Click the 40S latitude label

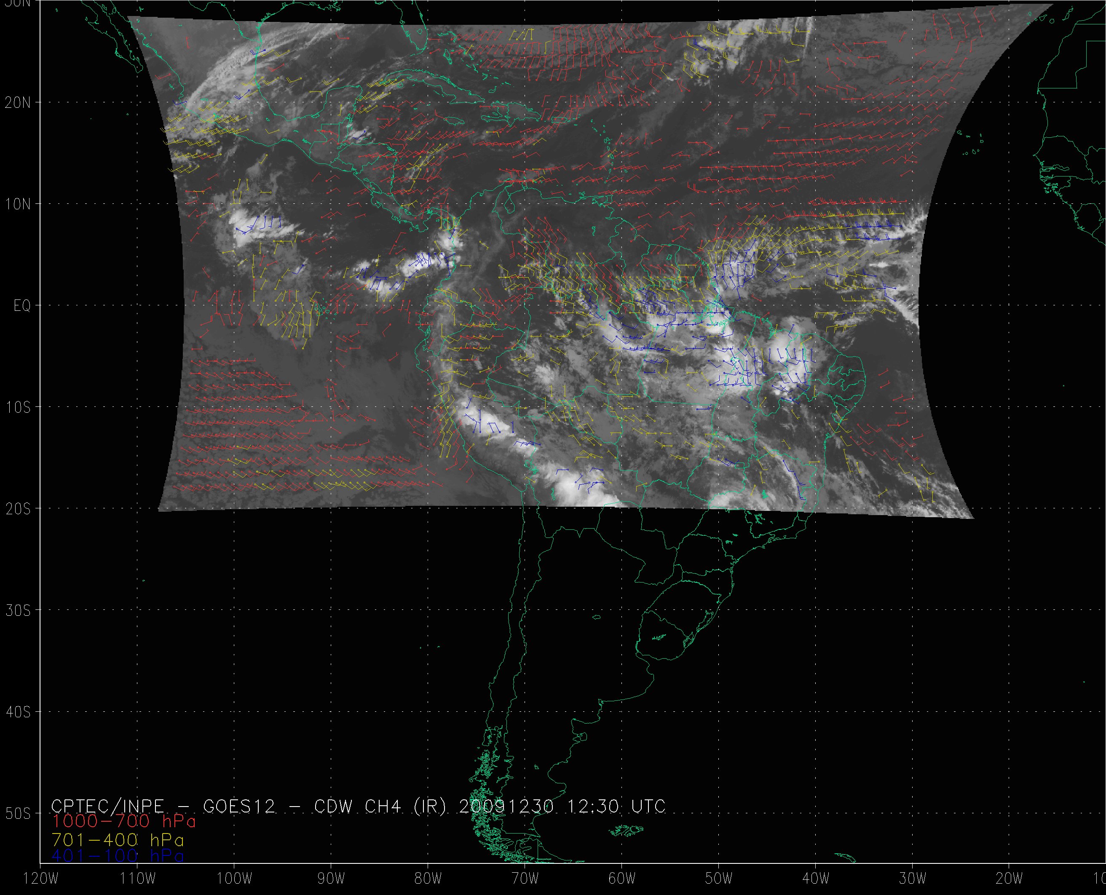(x=18, y=712)
